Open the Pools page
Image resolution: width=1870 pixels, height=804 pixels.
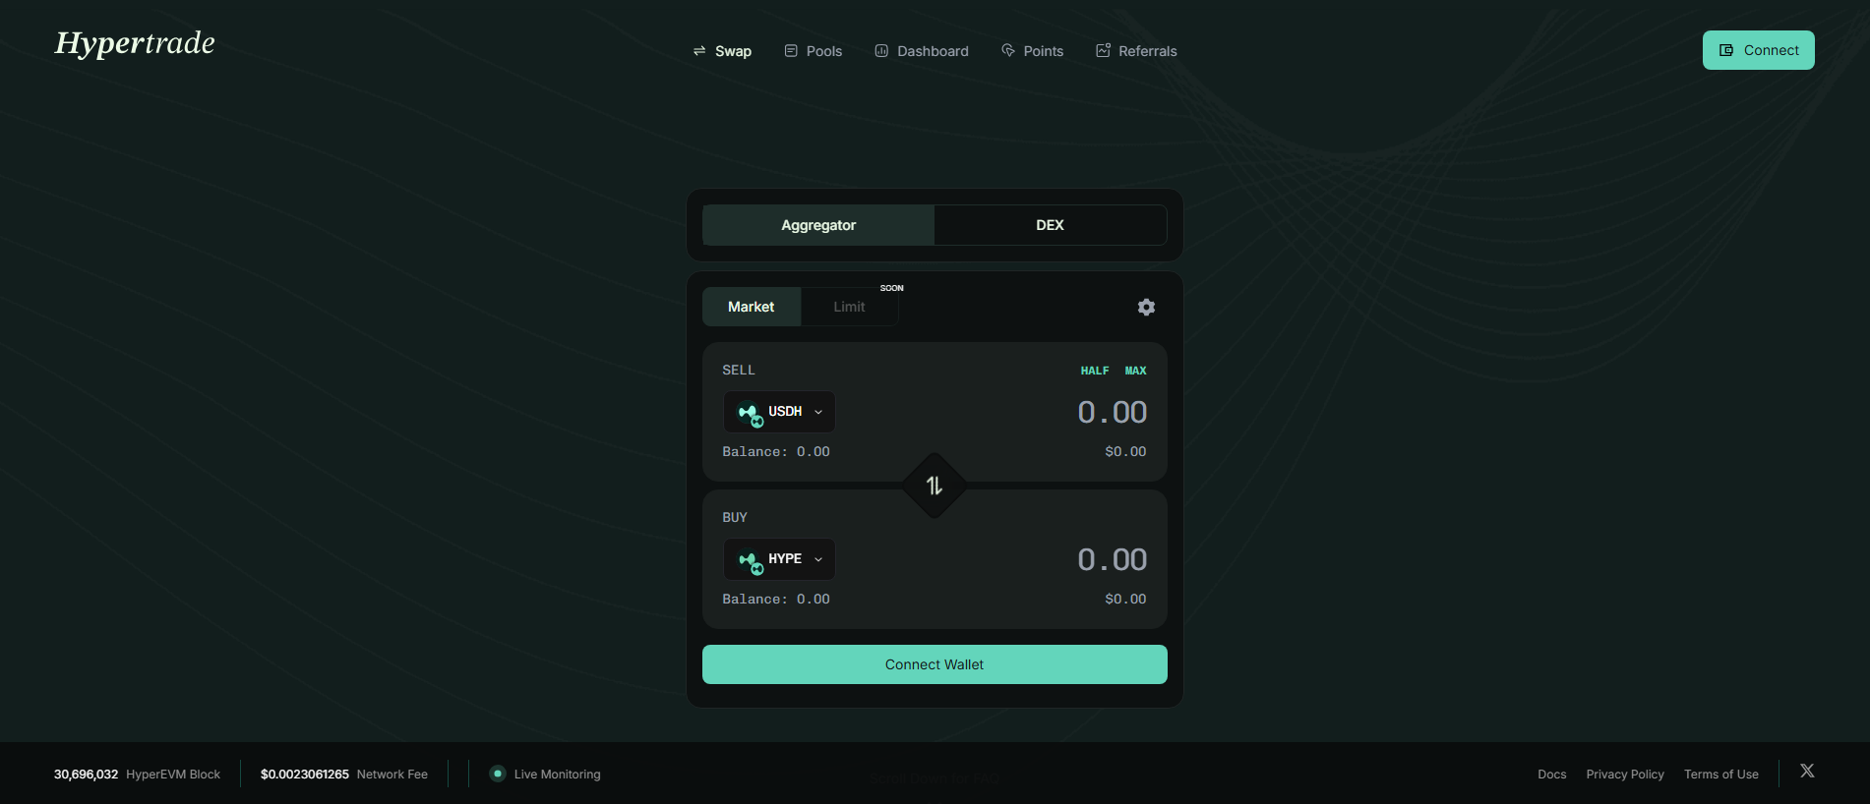[x=813, y=51]
